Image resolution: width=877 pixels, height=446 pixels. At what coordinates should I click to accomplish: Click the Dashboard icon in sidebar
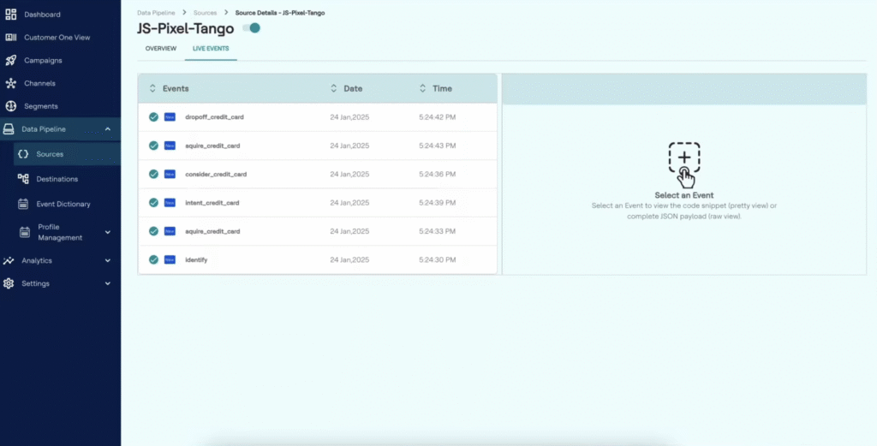[x=10, y=15]
